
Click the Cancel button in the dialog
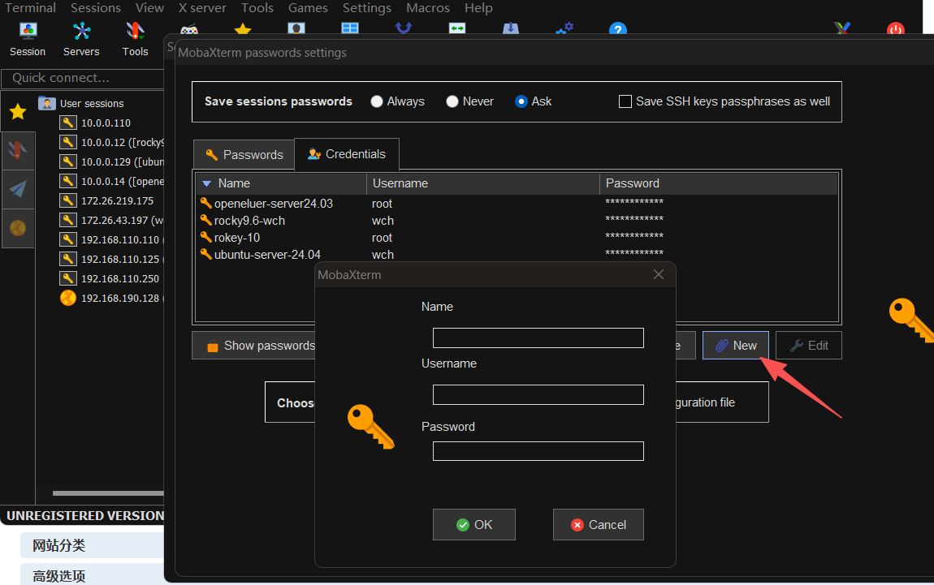click(598, 524)
